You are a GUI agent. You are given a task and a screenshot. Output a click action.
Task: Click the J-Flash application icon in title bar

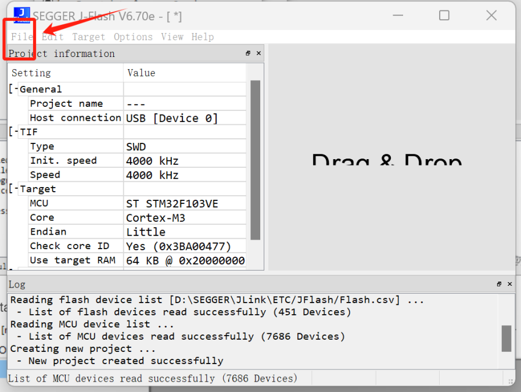click(x=21, y=15)
